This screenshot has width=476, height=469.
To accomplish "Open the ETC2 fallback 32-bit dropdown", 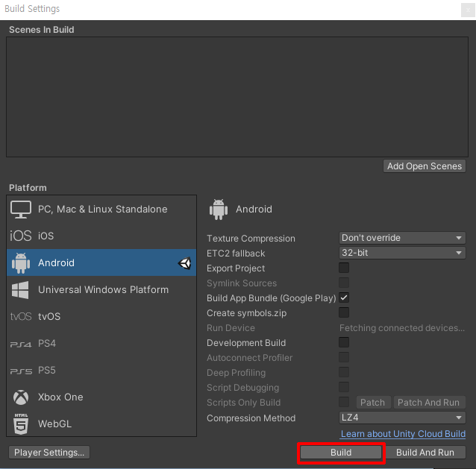I will [402, 253].
